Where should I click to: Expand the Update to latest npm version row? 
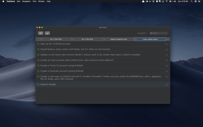tap(167, 55)
